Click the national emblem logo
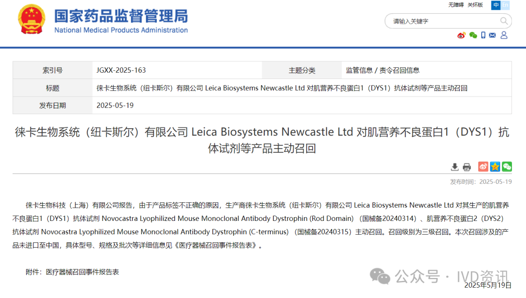526x298 pixels. pyautogui.click(x=32, y=20)
